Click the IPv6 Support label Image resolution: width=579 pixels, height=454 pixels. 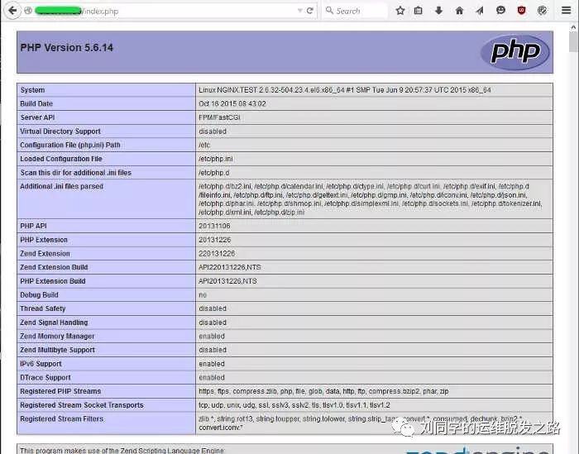coord(41,364)
